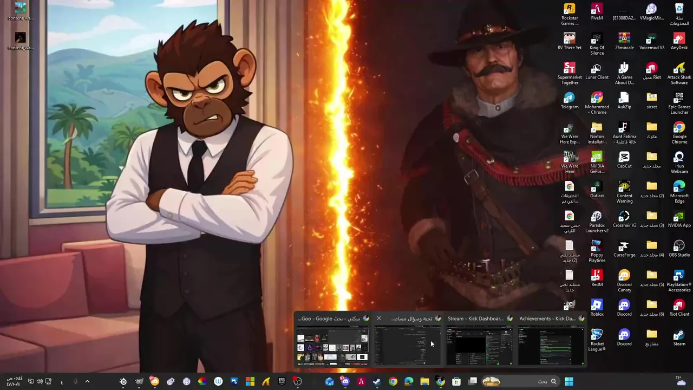
Task: Switch to Achievements - Kick Dashboard preview
Action: 551,340
